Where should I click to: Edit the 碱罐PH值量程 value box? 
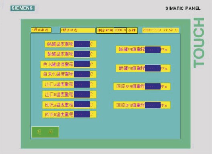(153, 49)
